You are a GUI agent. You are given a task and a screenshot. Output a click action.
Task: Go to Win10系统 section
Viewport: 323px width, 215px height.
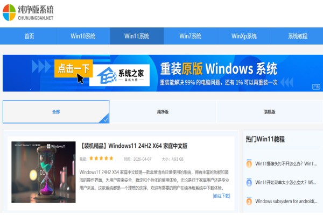[x=83, y=36]
